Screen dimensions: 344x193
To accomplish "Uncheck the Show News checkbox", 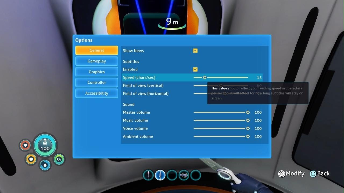I will 195,51.
